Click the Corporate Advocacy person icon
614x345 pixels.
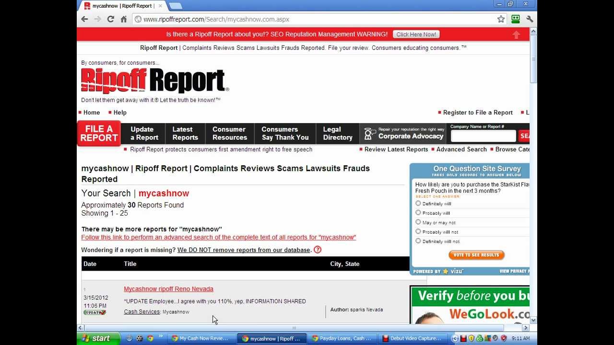pos(370,134)
